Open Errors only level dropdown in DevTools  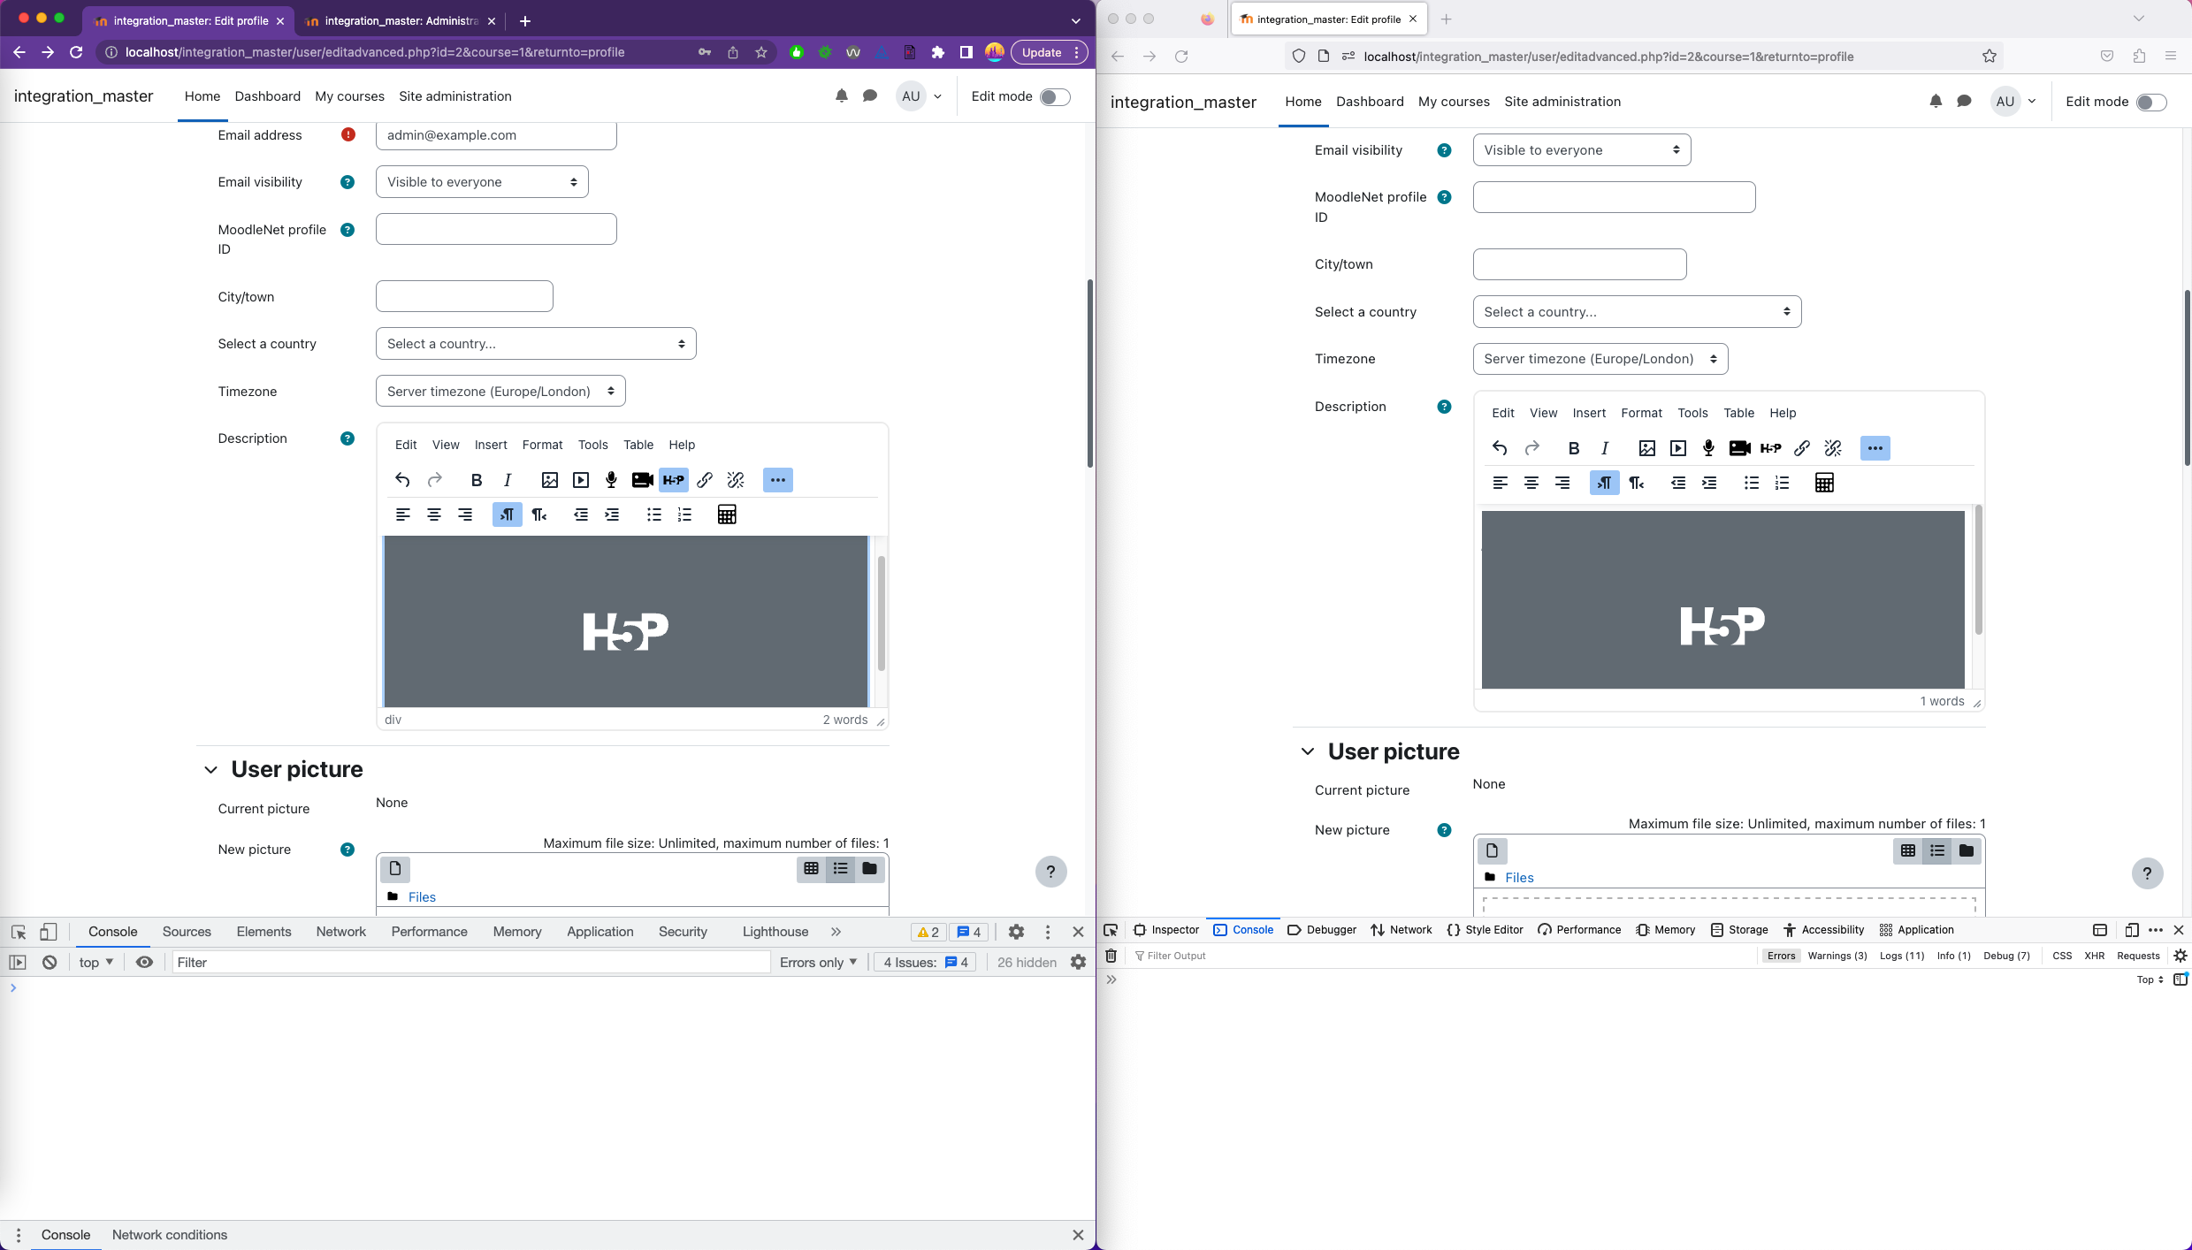point(818,963)
